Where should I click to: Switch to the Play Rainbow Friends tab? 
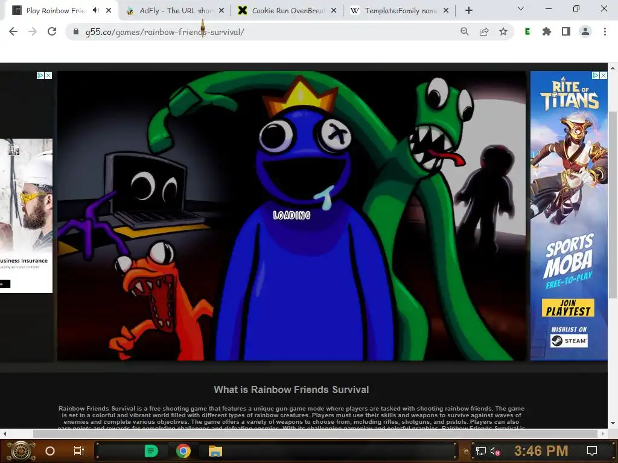click(55, 11)
